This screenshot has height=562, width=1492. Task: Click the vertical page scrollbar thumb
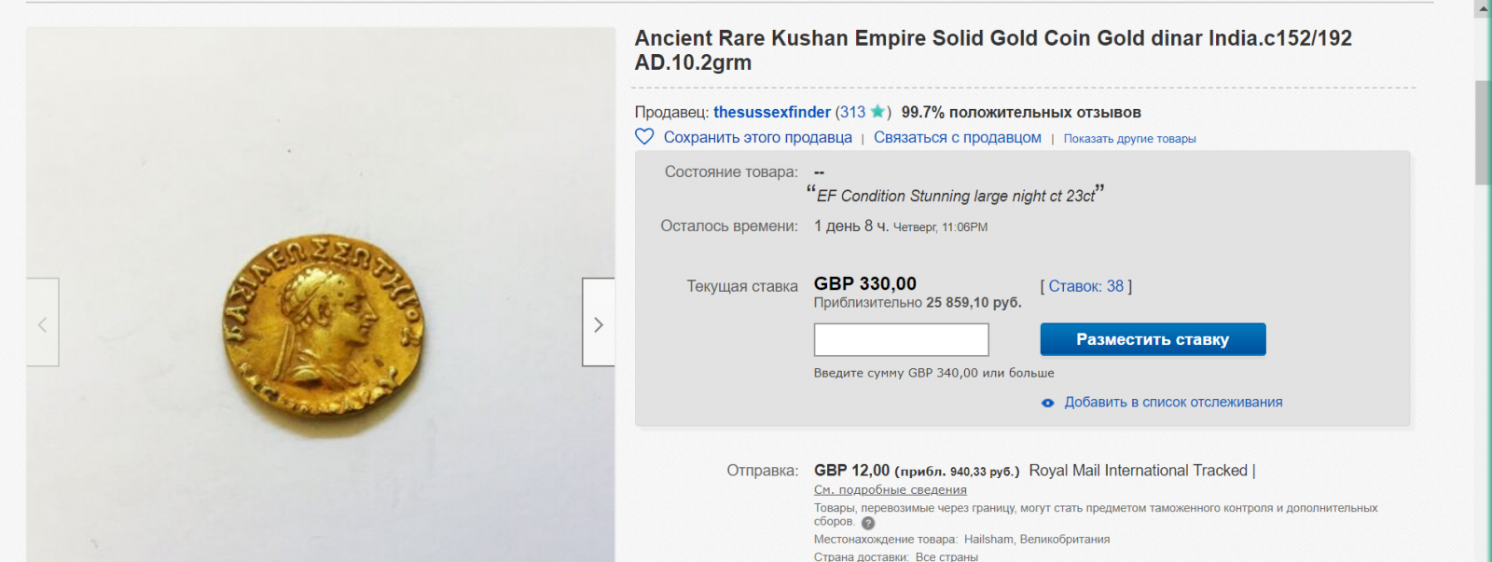1484,133
